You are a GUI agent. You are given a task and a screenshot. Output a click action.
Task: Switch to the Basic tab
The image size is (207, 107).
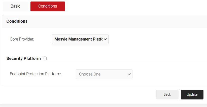pos(15,6)
